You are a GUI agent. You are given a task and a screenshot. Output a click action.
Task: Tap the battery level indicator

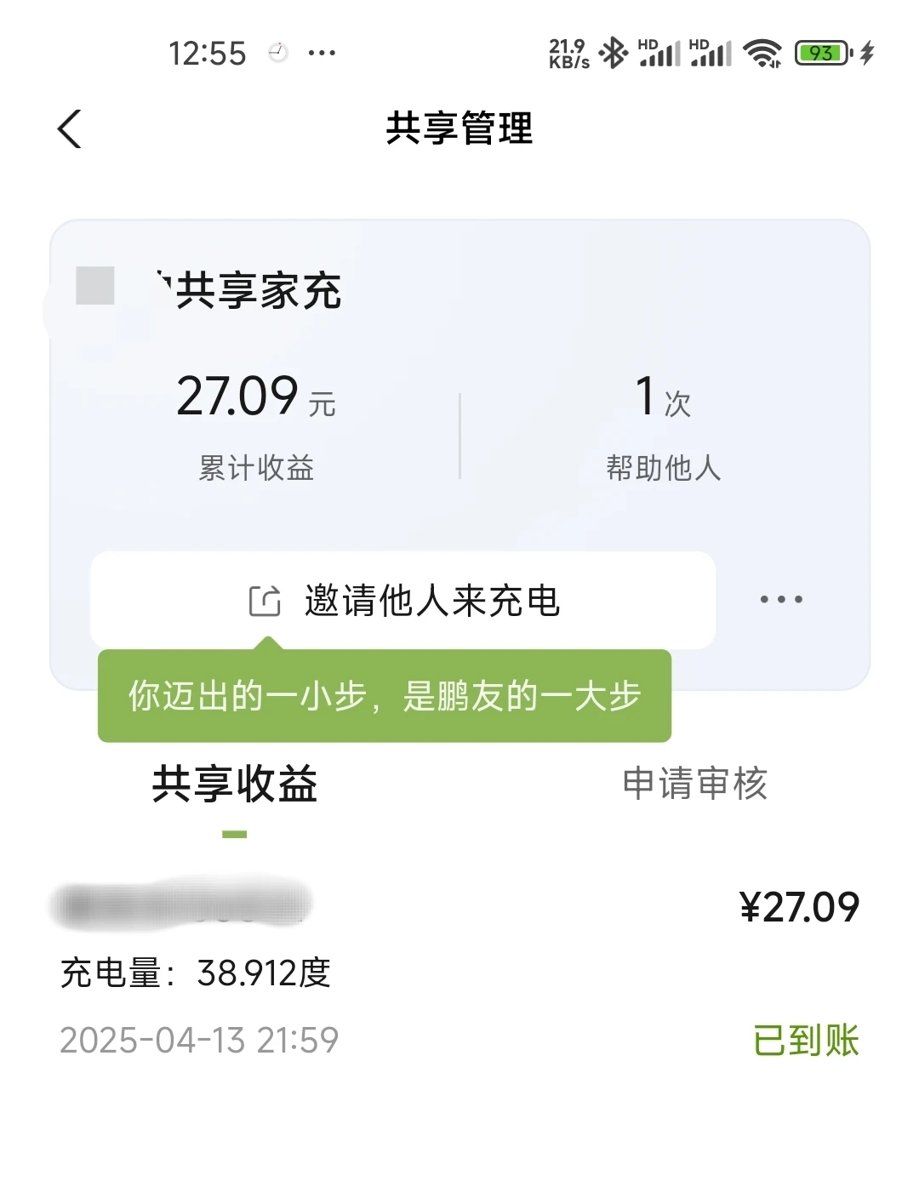pyautogui.click(x=823, y=53)
